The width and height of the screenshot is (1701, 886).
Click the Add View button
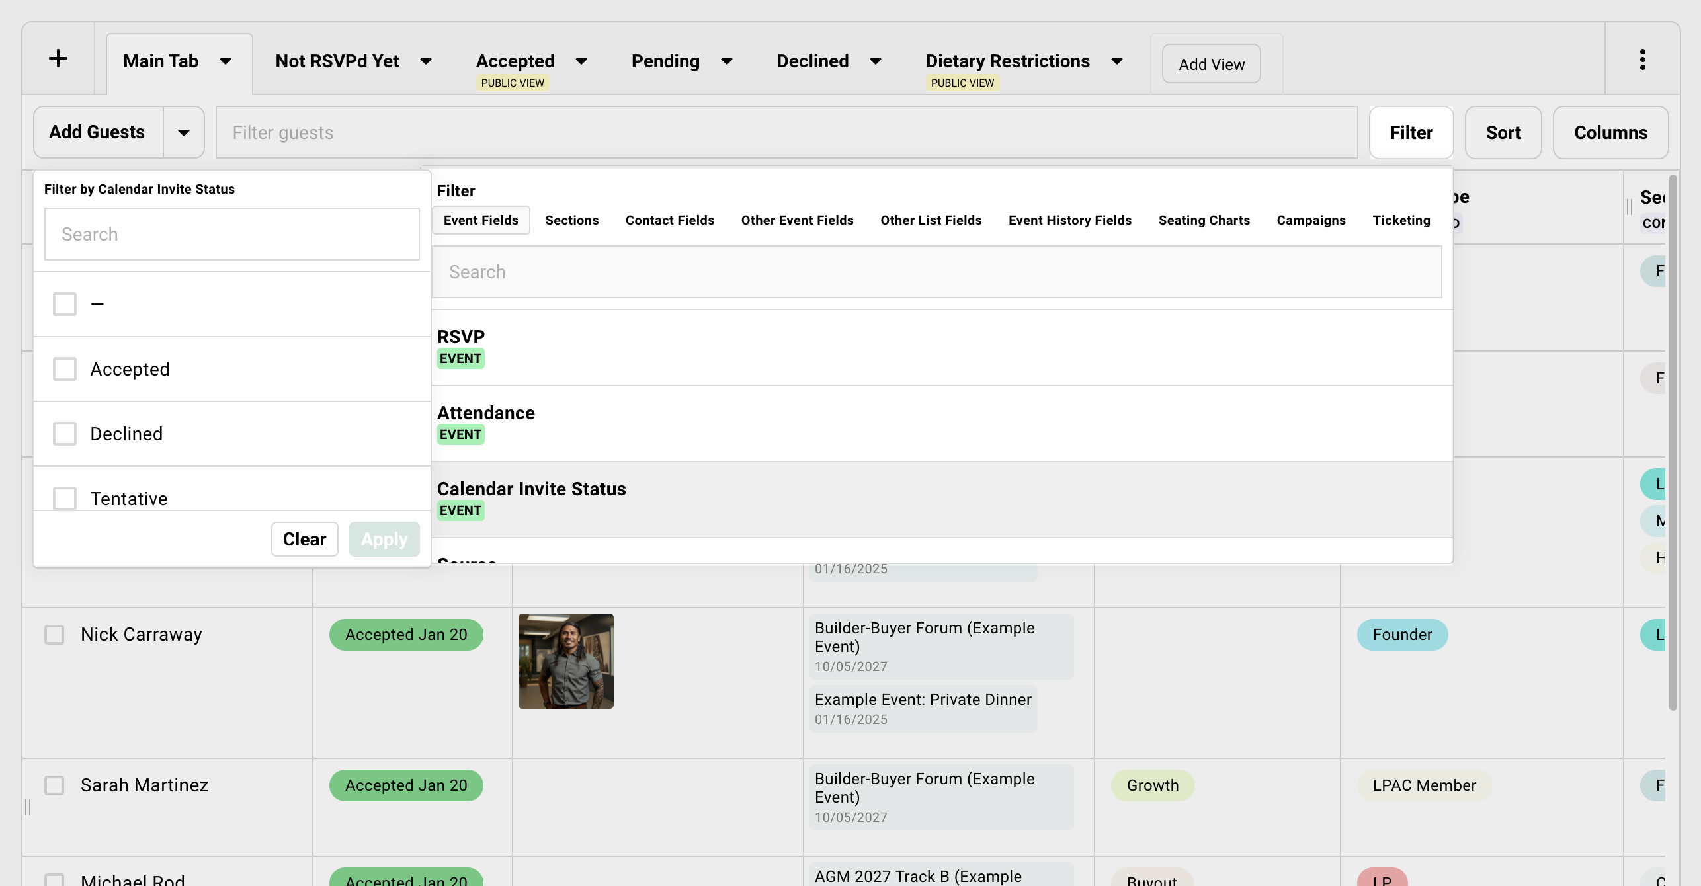(x=1211, y=63)
